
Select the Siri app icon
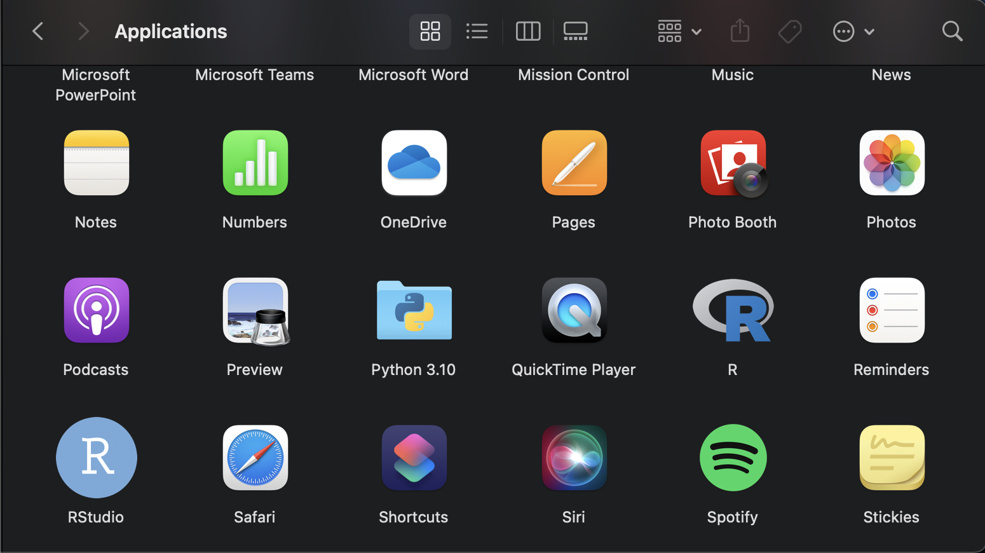pyautogui.click(x=574, y=458)
